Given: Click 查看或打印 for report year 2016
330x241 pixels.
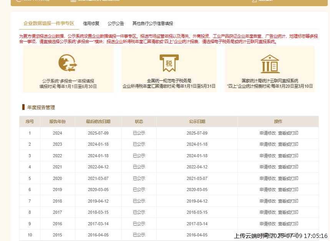Looking at the screenshot, I should pos(288,224).
